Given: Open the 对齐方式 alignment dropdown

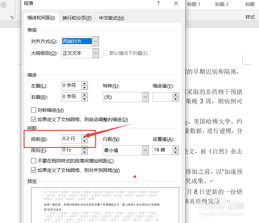Looking at the screenshot, I should 95,41.
